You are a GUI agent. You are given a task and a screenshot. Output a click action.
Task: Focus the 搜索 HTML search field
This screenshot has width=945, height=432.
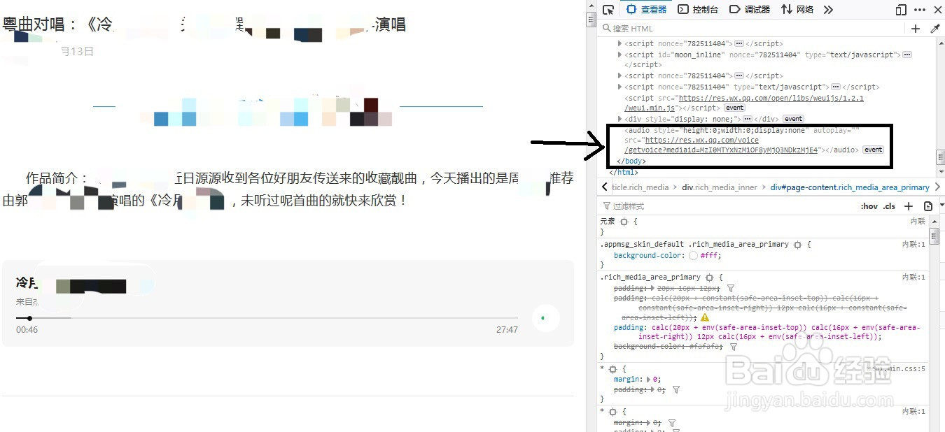752,29
